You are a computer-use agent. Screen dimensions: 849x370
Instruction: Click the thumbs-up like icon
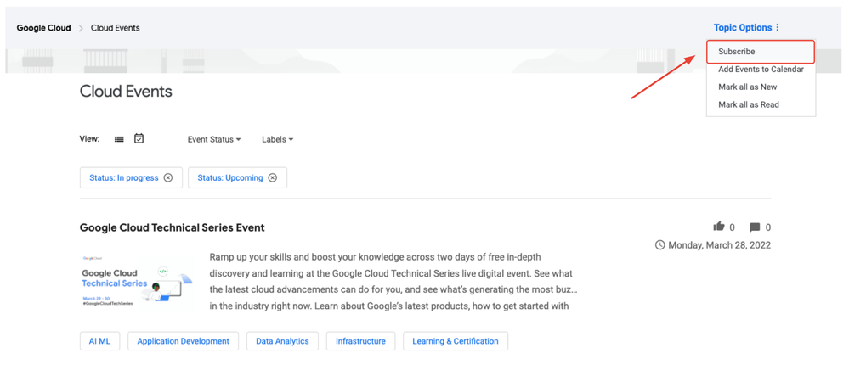(719, 227)
